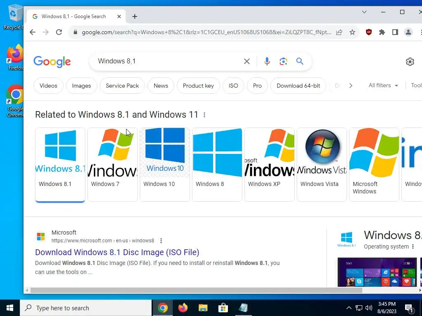The height and width of the screenshot is (316, 422).
Task: Open the Windows 10 related card
Action: tap(165, 165)
